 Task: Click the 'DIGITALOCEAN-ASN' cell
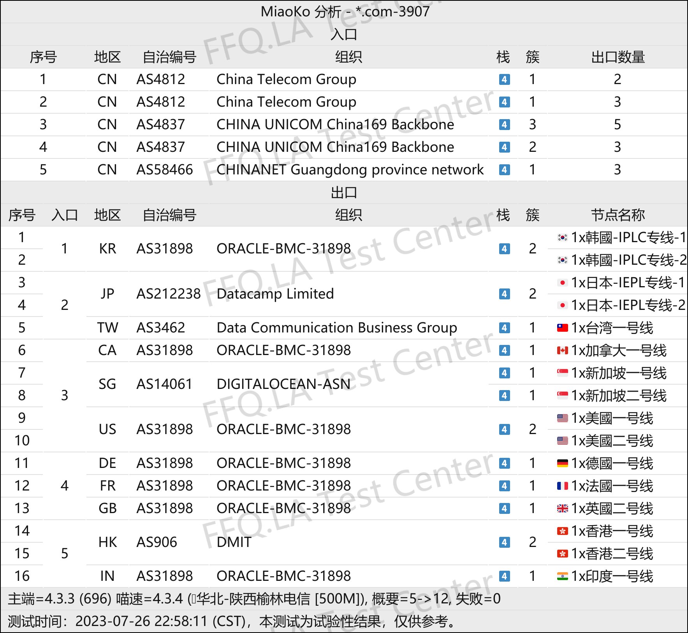pos(283,384)
